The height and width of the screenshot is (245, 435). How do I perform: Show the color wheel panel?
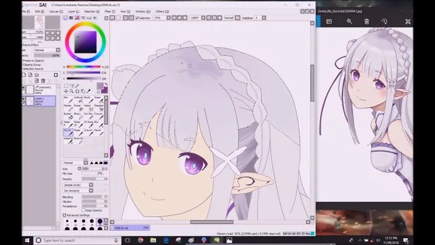[65, 18]
